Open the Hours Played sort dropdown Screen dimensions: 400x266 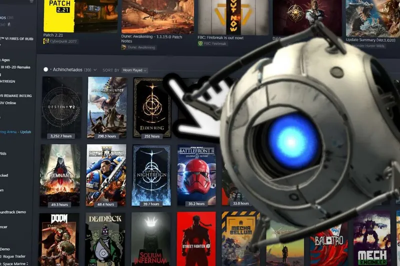tap(134, 70)
